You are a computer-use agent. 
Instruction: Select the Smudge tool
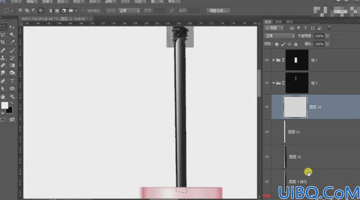(x=3, y=73)
